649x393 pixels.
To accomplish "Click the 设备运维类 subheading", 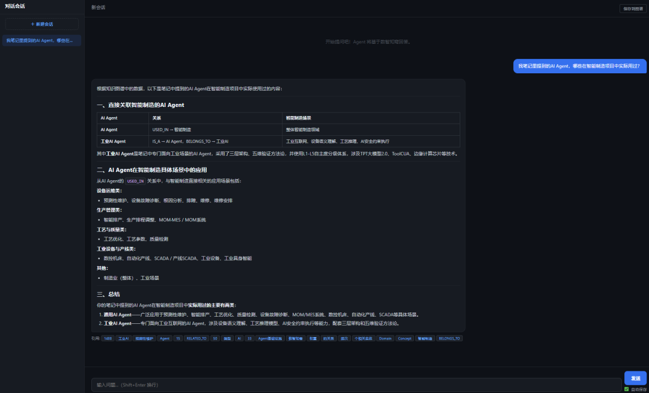I will [x=109, y=190].
